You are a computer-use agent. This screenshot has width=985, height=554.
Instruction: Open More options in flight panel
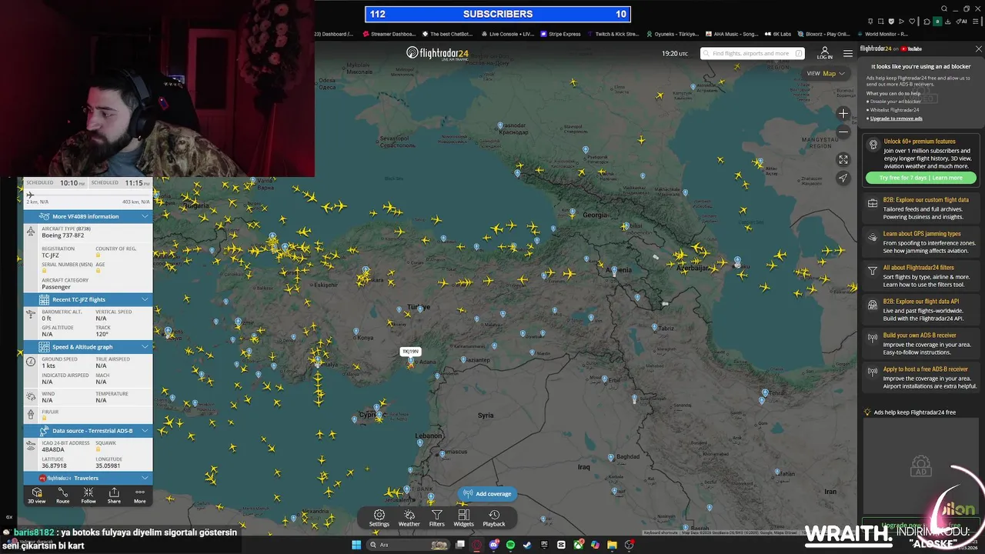coord(139,496)
